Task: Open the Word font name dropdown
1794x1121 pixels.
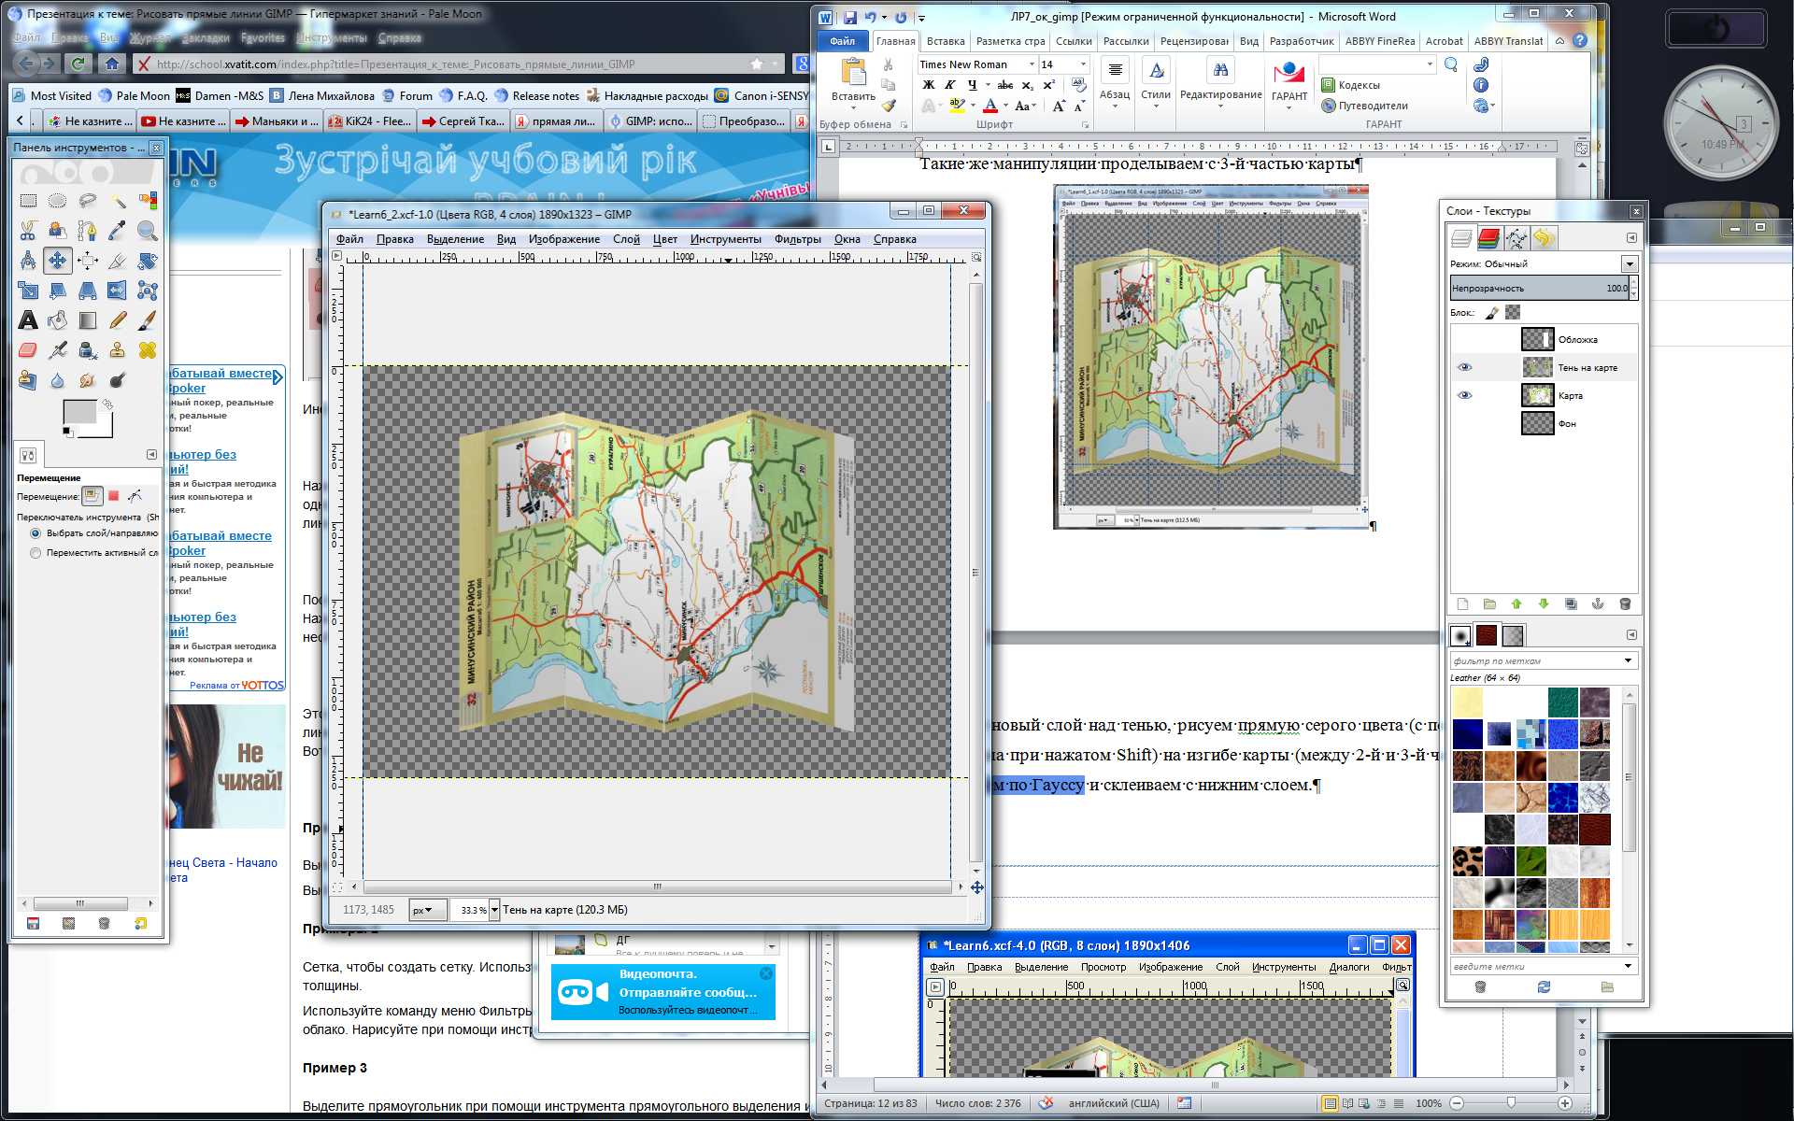Action: pos(1032,64)
